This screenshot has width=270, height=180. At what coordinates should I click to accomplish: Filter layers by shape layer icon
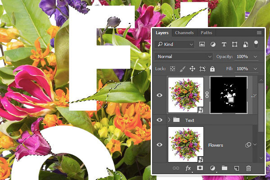(x=234, y=45)
